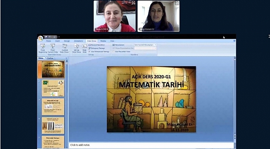Switch to the Outline pane tab
The height and width of the screenshot is (149, 270).
[50, 58]
